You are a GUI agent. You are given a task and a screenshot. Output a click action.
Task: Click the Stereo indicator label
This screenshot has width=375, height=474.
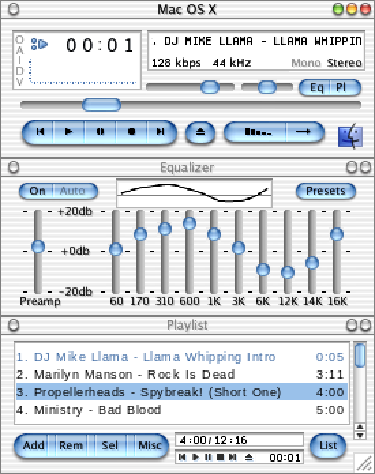(x=344, y=63)
